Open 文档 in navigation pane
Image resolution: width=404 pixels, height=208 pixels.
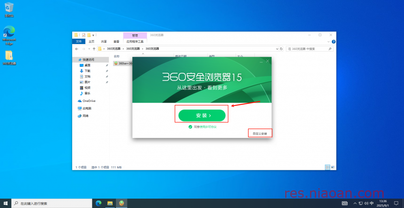(87, 77)
